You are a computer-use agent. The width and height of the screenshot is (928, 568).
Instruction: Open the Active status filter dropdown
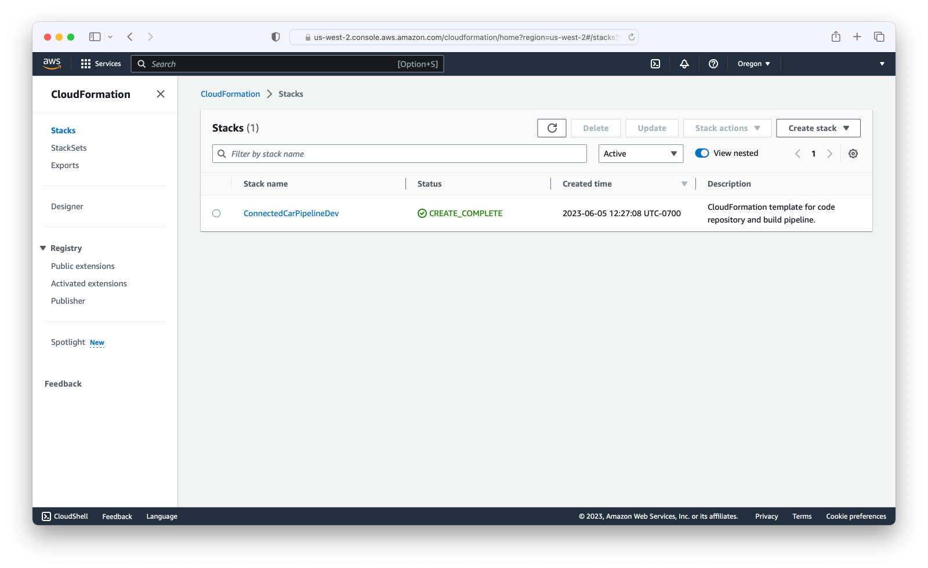coord(641,154)
